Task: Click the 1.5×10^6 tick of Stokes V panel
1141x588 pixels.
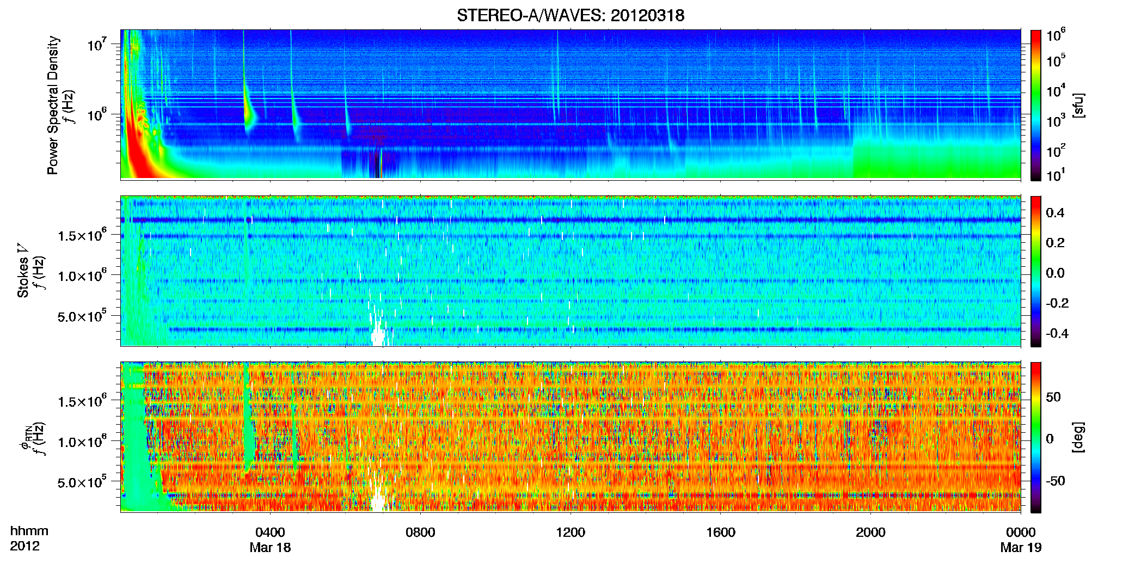Action: [x=82, y=235]
